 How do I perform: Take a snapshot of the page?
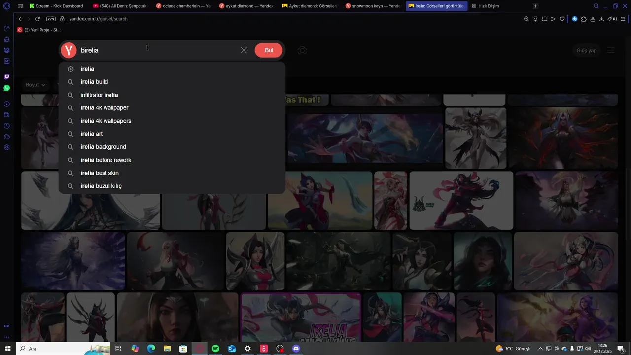544,19
